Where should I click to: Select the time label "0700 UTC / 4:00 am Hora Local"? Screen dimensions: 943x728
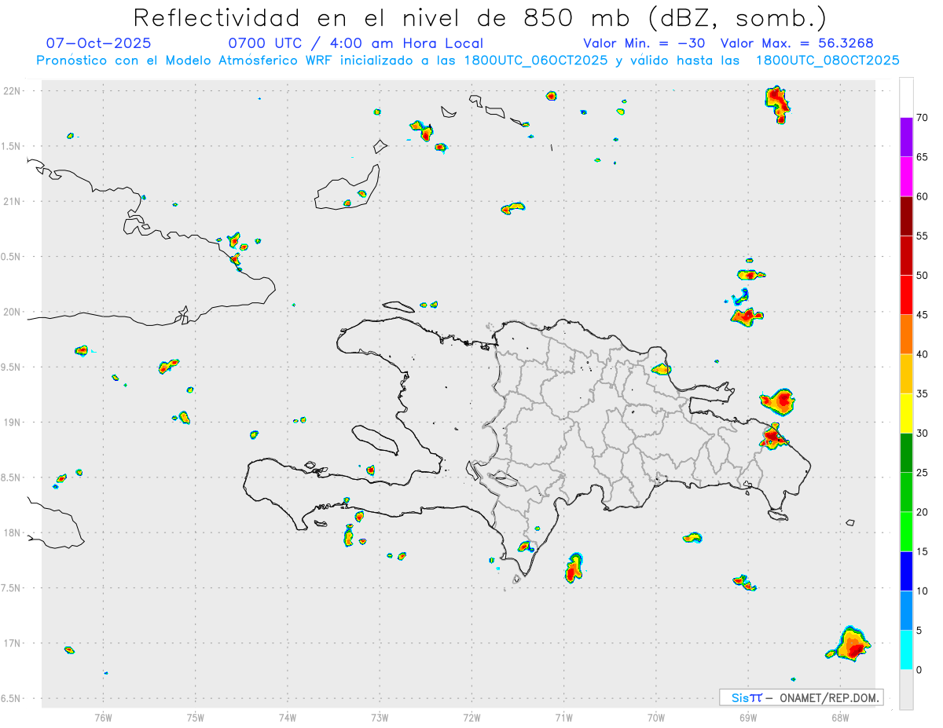coord(356,43)
